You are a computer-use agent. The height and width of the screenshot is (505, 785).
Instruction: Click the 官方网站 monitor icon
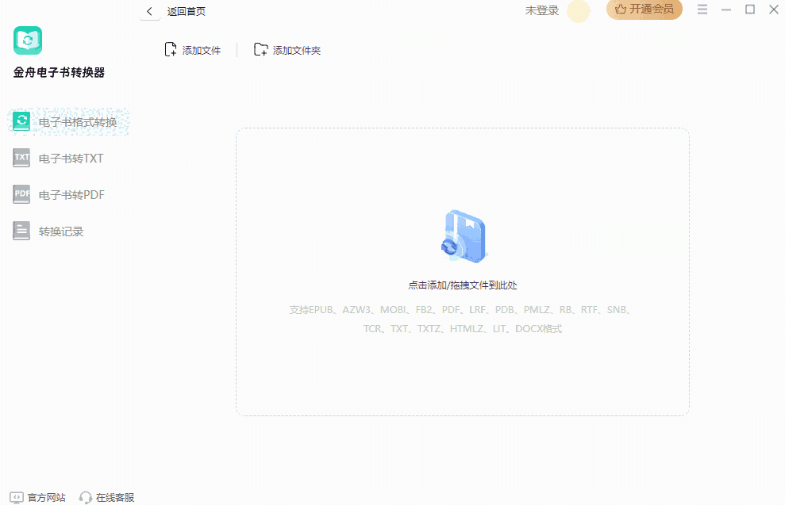tap(16, 497)
